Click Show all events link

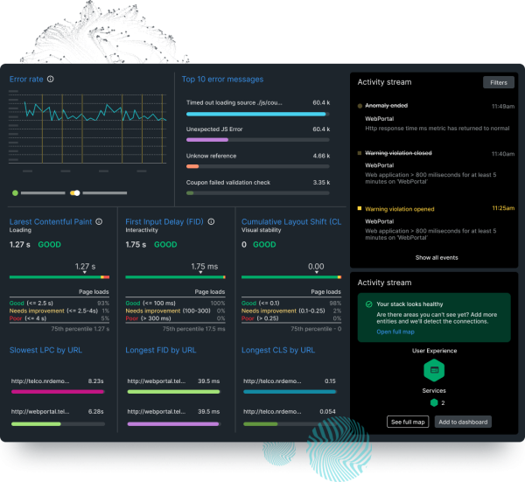tap(435, 258)
